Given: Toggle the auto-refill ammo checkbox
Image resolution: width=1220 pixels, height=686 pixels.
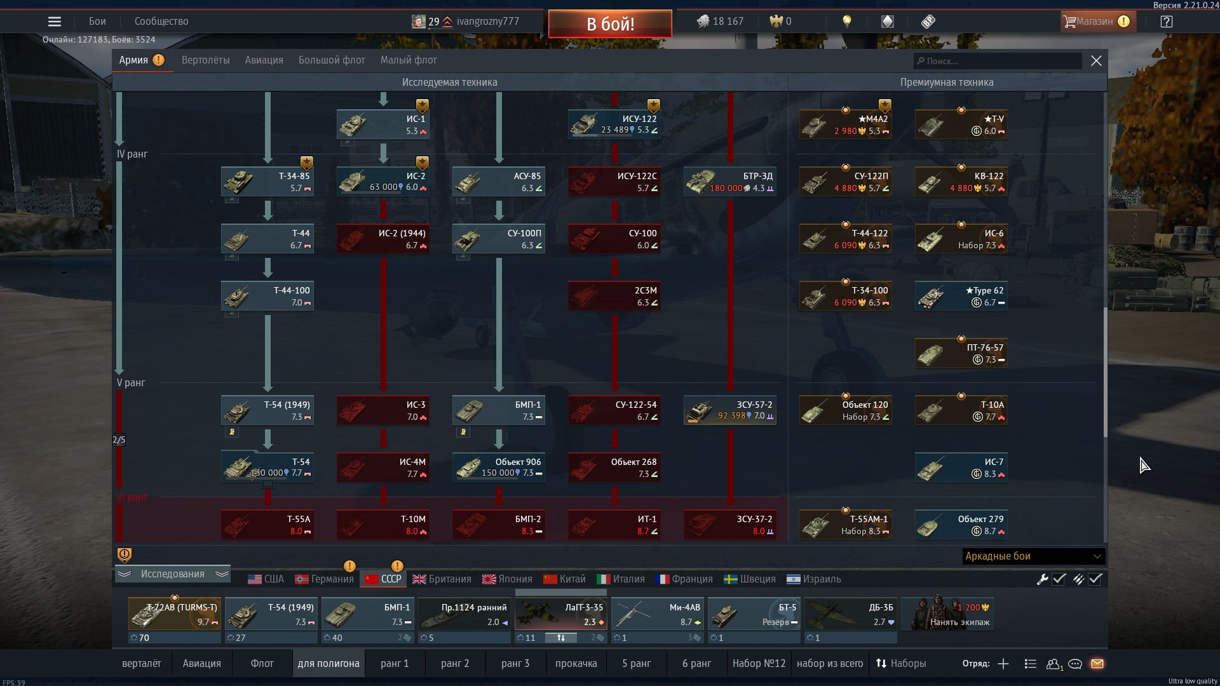Looking at the screenshot, I should click(1095, 579).
